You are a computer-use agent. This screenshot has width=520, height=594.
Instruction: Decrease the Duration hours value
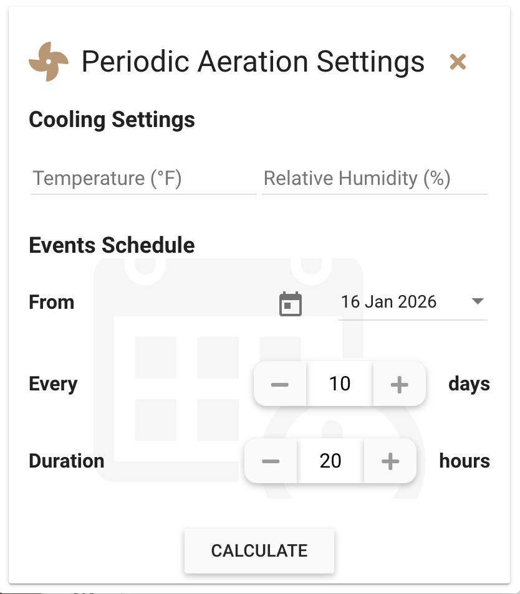coord(271,461)
